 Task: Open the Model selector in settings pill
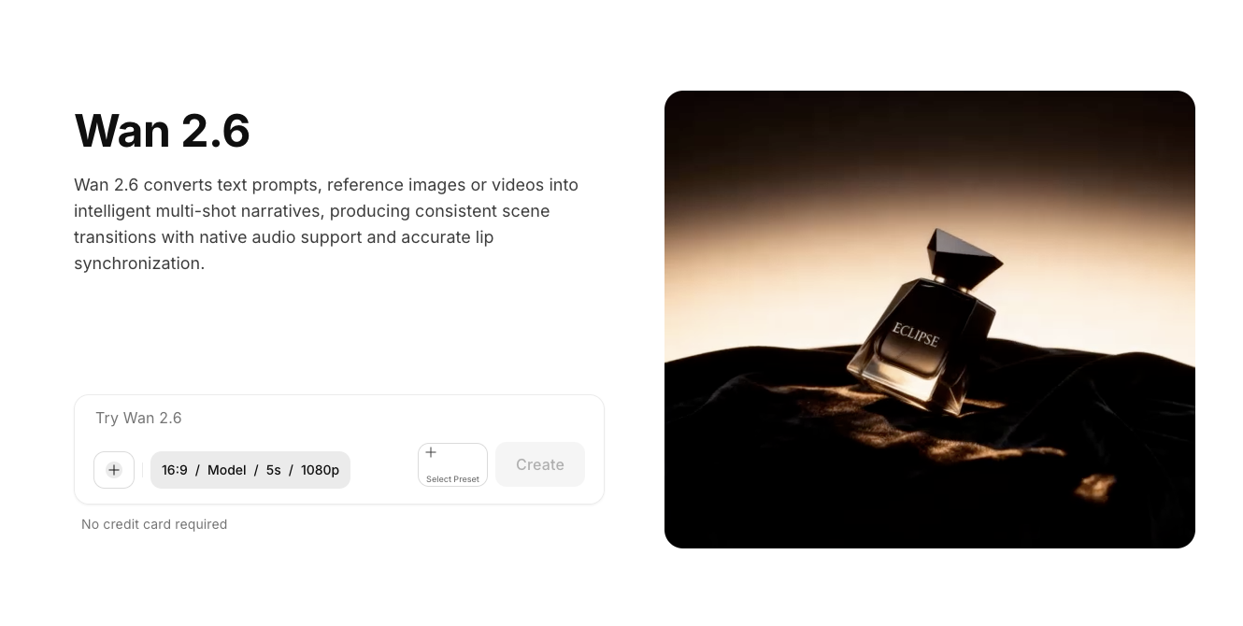pos(227,470)
